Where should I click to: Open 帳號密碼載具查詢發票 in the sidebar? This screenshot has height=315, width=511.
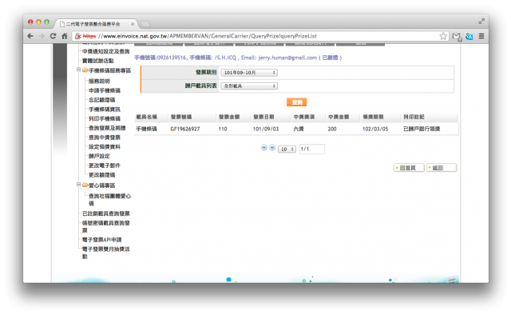pyautogui.click(x=105, y=226)
